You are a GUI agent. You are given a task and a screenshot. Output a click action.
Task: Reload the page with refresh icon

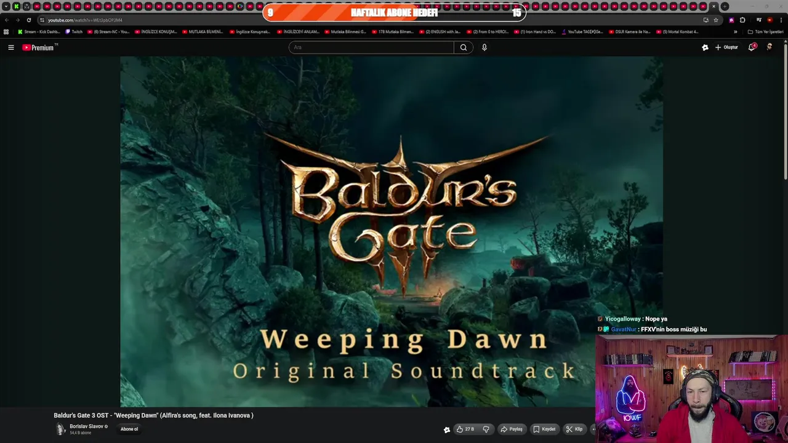pyautogui.click(x=28, y=20)
